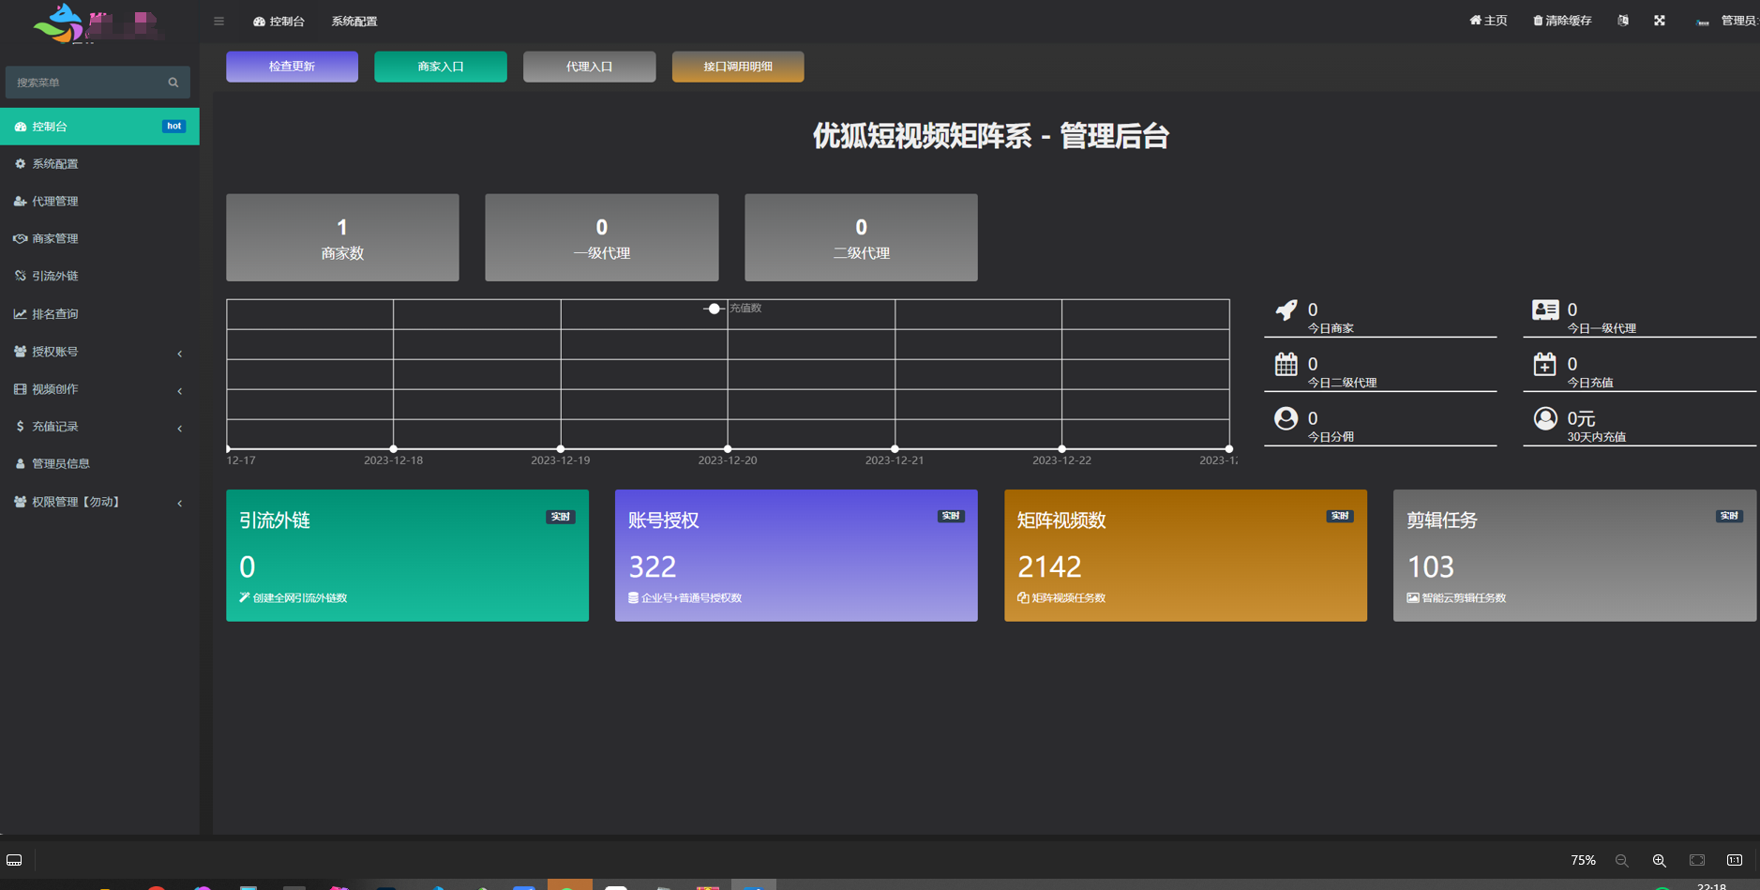Image resolution: width=1760 pixels, height=890 pixels.
Task: Click the calendar icon for 今日二级代理
Action: coord(1286,364)
